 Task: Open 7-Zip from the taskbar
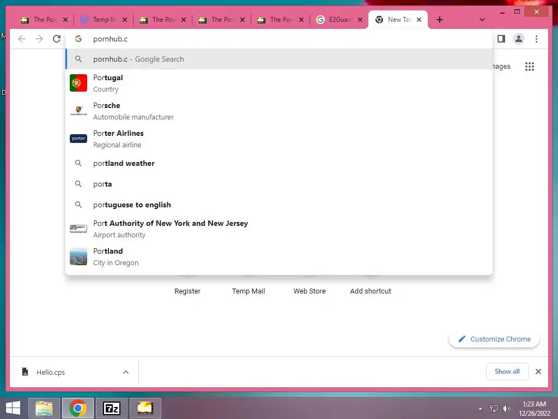click(111, 408)
